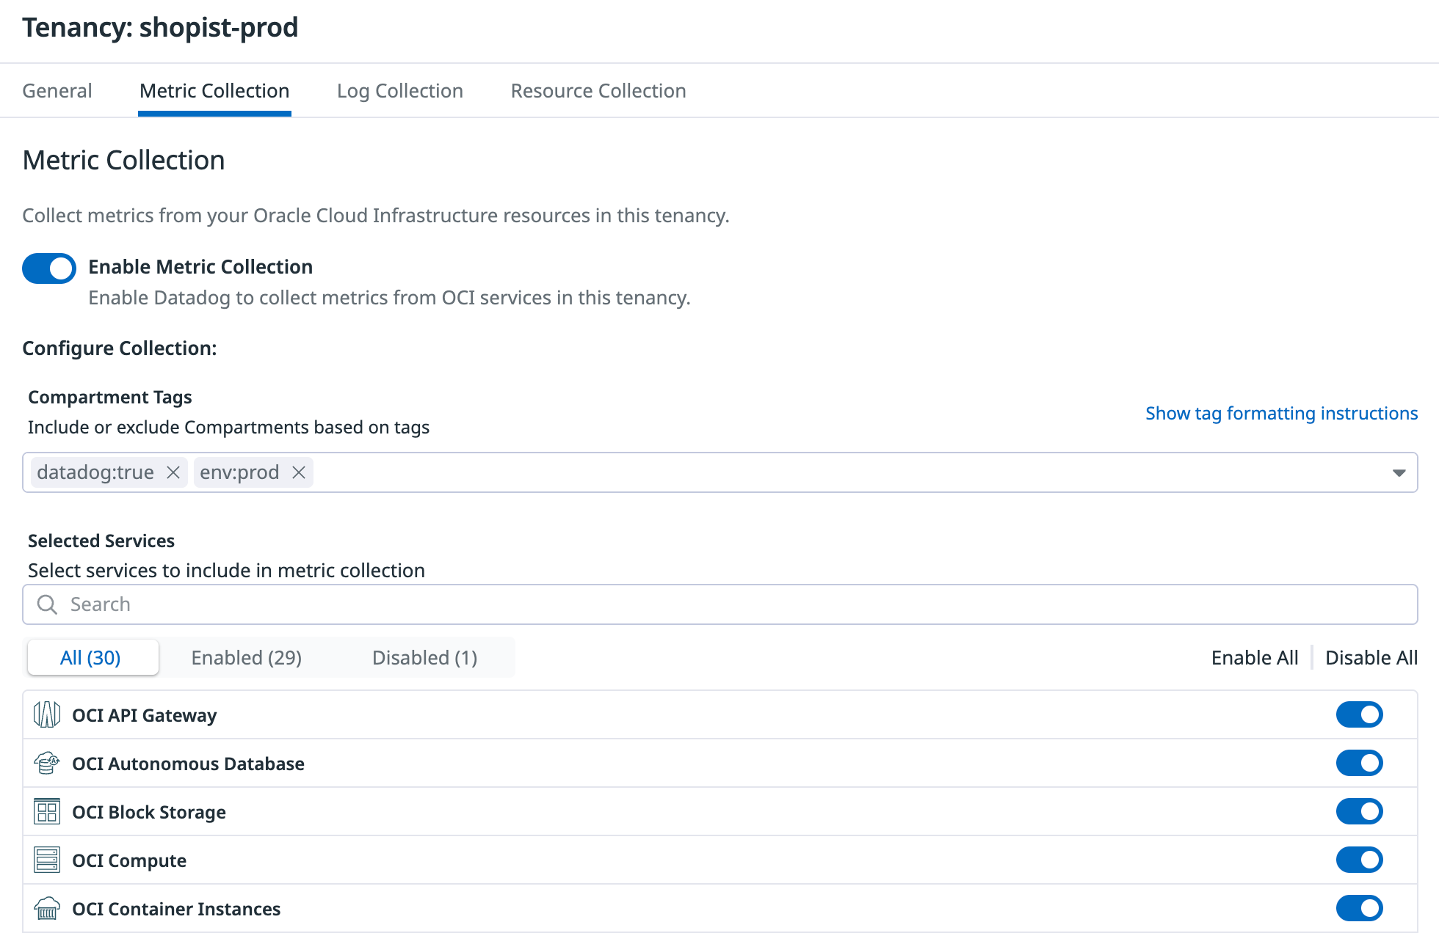Remove the datadog:true tag

(x=173, y=472)
